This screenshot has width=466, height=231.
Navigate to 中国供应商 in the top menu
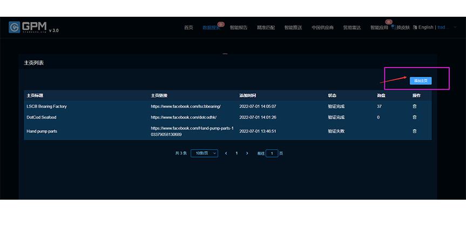pos(322,28)
